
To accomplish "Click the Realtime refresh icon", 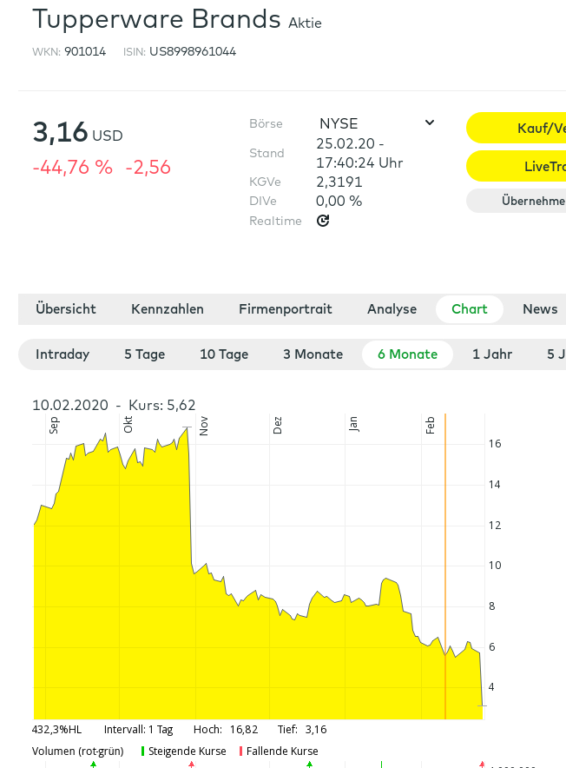I will 323,221.
